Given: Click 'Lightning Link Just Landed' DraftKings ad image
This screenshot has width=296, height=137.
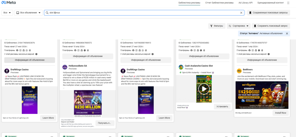Looking at the screenshot, I should (146, 100).
